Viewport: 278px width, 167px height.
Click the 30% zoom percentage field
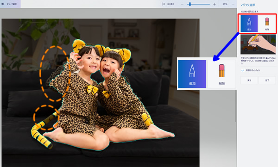click(x=225, y=4)
